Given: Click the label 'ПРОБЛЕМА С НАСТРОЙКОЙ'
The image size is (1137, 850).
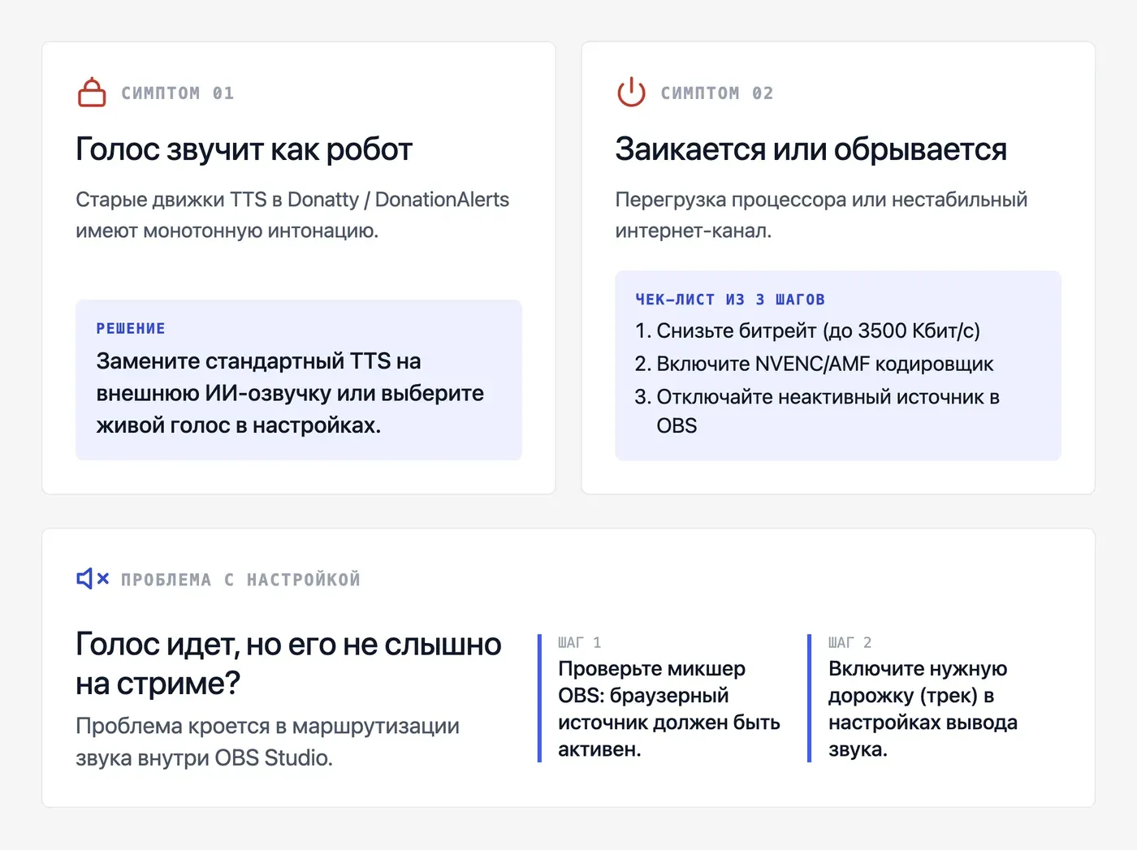Looking at the screenshot, I should [x=240, y=580].
